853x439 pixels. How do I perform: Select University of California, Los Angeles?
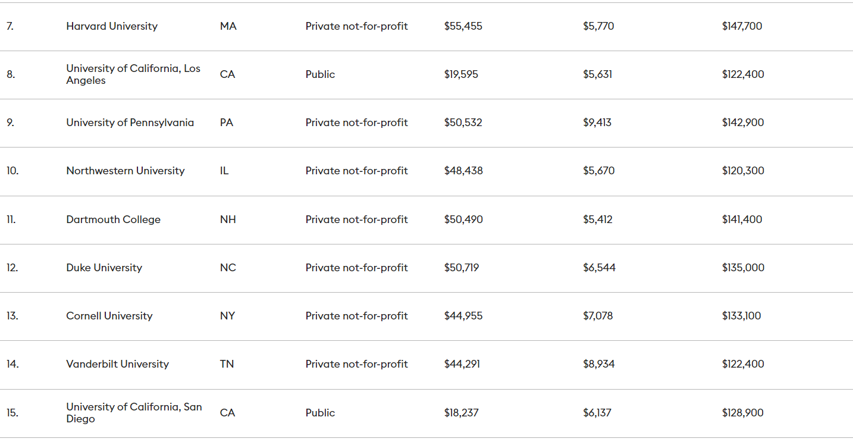[x=133, y=74]
